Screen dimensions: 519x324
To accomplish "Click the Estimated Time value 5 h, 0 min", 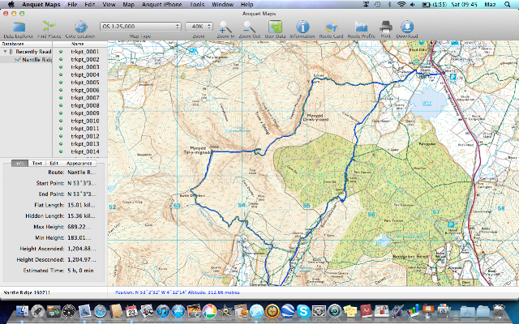I will (x=81, y=271).
